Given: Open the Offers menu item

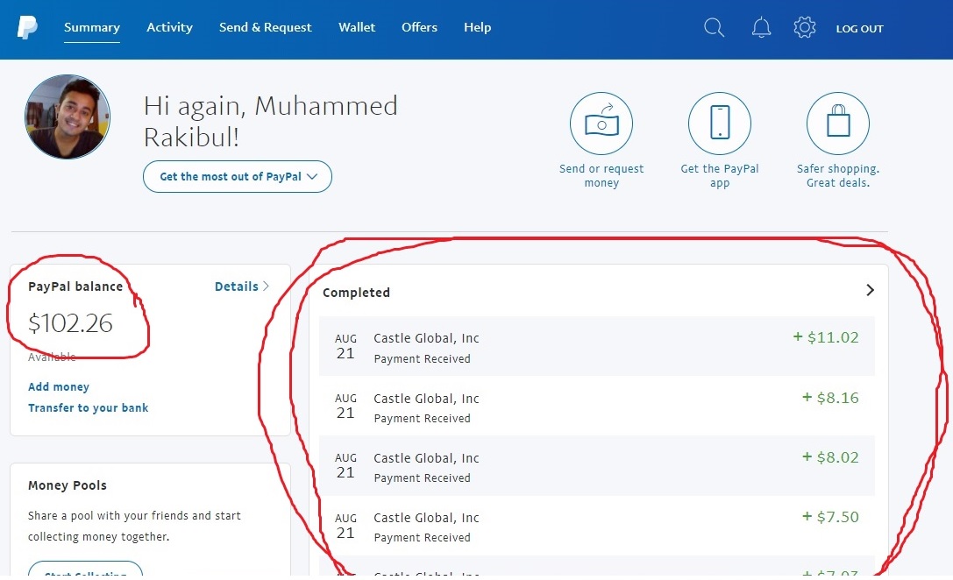Looking at the screenshot, I should [419, 28].
